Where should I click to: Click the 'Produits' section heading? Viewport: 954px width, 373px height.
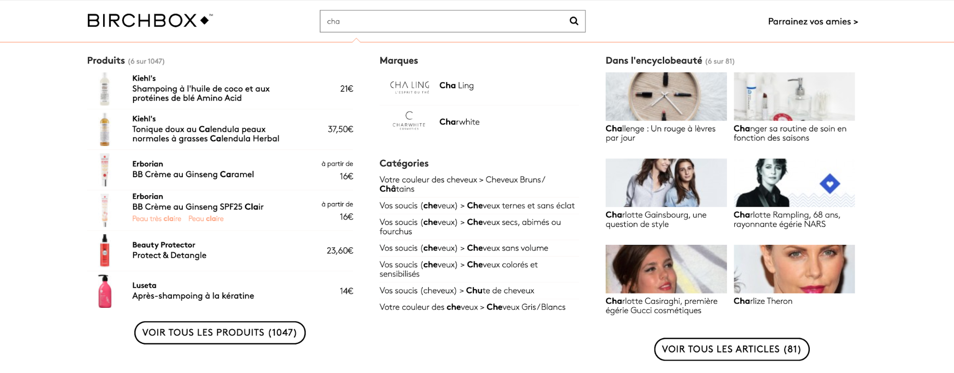pyautogui.click(x=106, y=60)
